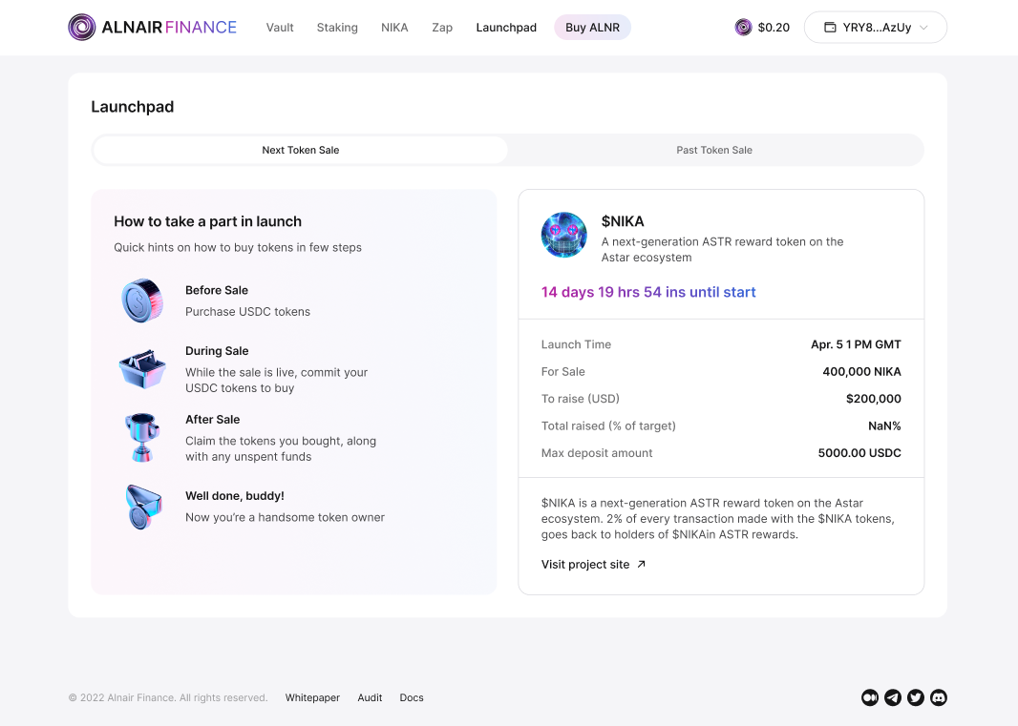
Task: Click the Launchpad page heading
Action: point(133,107)
